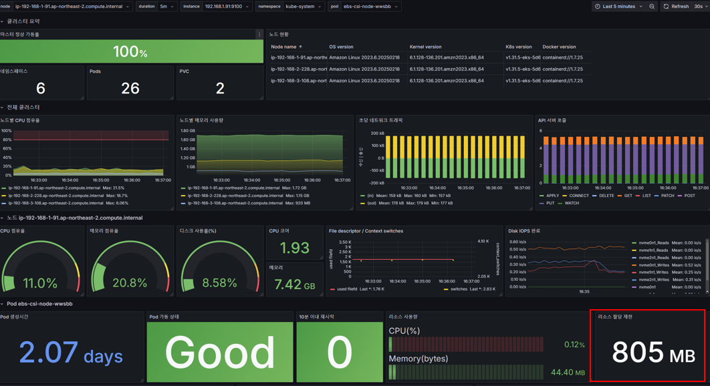This screenshot has height=386, width=710.
Task: Toggle used filefd series in legend
Action: tap(347, 288)
